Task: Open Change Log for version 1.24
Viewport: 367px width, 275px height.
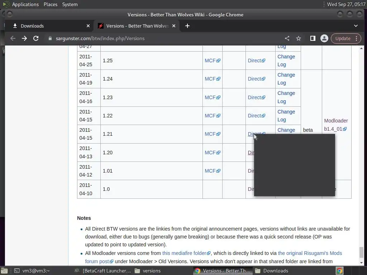Action: [286, 79]
